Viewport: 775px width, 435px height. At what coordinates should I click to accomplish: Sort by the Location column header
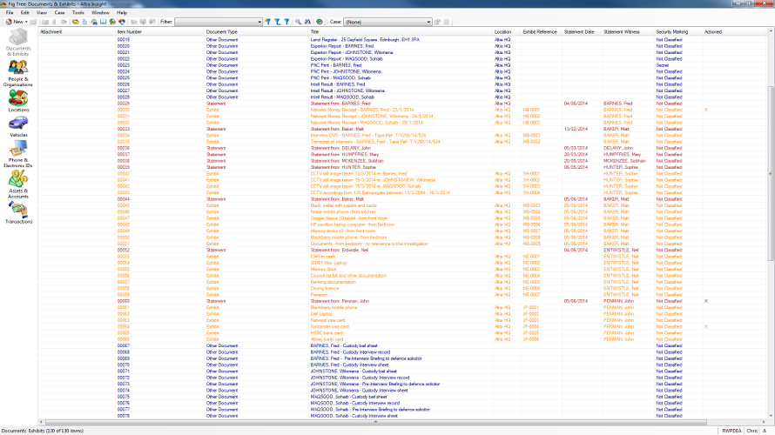pyautogui.click(x=507, y=31)
